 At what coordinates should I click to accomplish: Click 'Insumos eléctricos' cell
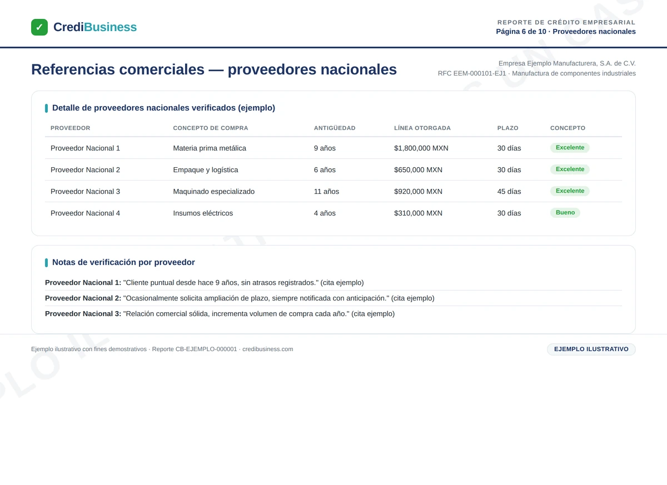pos(203,213)
